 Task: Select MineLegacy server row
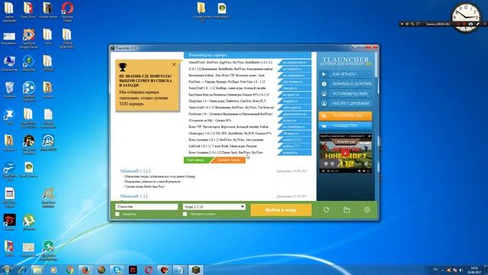[230, 133]
